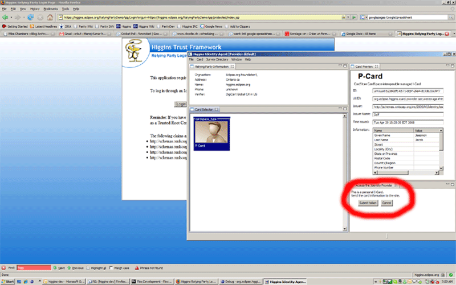Close the Find bar with the red X
Screen dimensions: 456x285
pos(3,268)
